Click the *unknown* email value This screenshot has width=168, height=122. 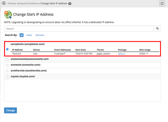pyautogui.click(x=60, y=54)
